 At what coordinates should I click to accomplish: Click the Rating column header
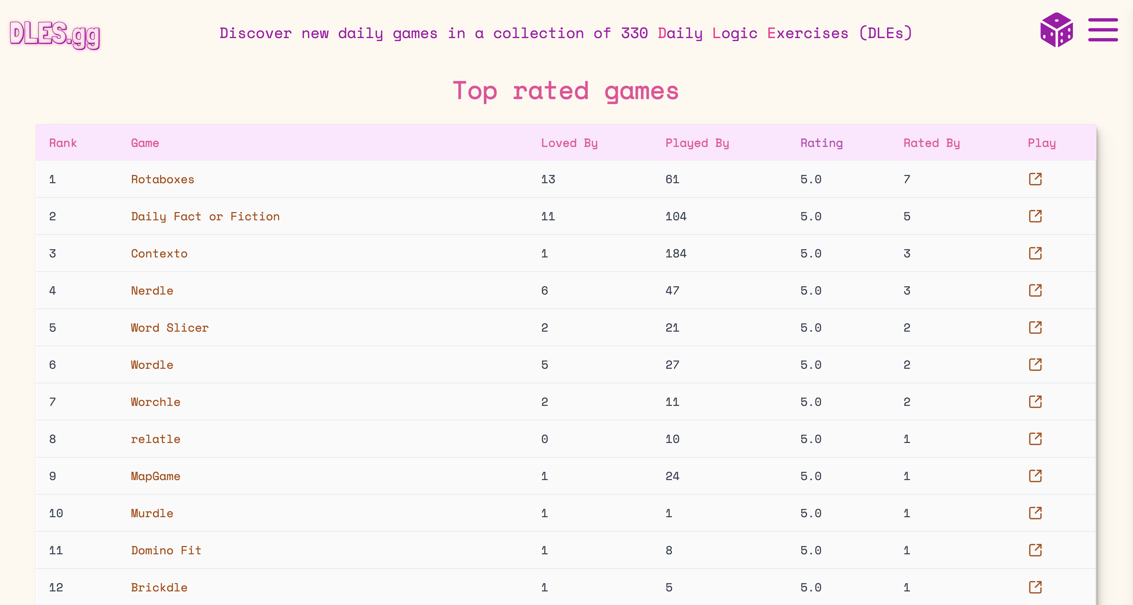[x=822, y=143]
